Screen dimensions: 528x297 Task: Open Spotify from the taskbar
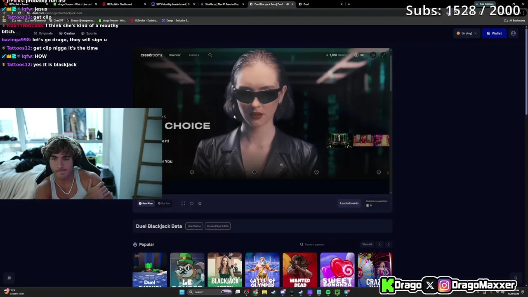pos(328,292)
